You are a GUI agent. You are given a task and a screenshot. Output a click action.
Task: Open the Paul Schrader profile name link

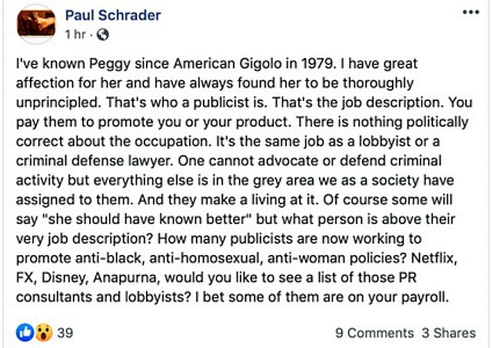(x=113, y=15)
